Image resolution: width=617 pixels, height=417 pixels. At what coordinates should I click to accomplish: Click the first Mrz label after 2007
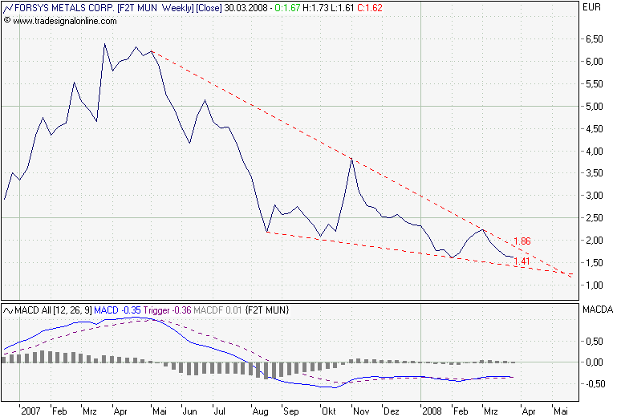[x=90, y=411]
